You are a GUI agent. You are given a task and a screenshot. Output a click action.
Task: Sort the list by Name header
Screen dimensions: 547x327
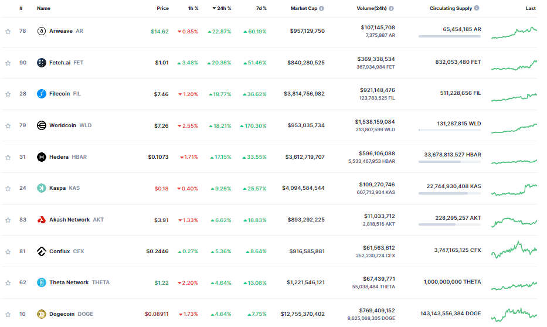click(x=43, y=9)
